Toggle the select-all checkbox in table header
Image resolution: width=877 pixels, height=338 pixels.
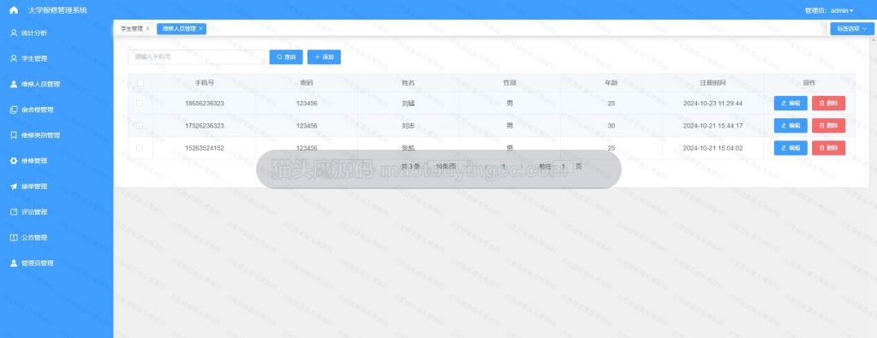pyautogui.click(x=140, y=83)
